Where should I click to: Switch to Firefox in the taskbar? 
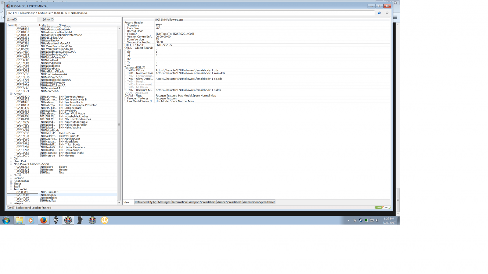tap(44, 220)
